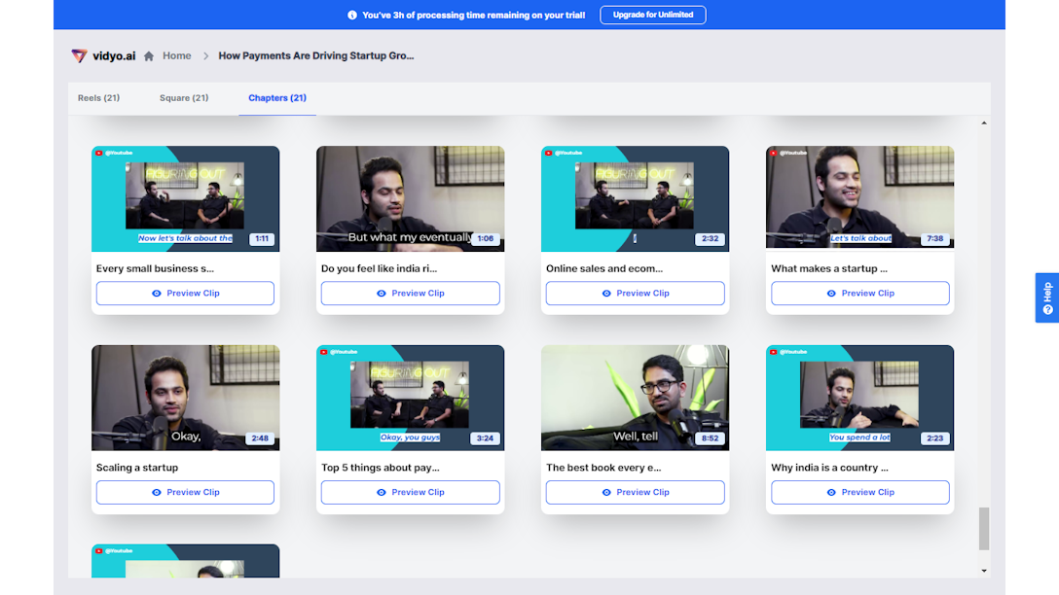Switch to the Reels (21) tab
The image size is (1059, 595).
click(97, 98)
